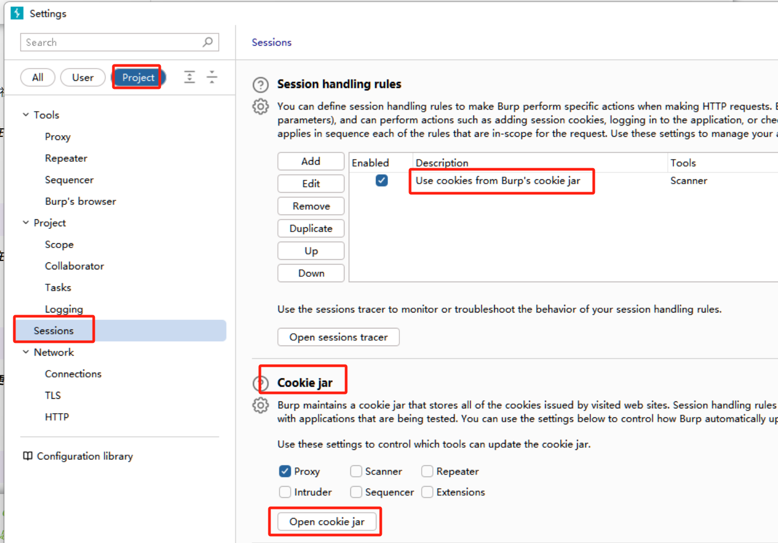The height and width of the screenshot is (543, 778).
Task: Open Connections settings in the tree
Action: 73,374
